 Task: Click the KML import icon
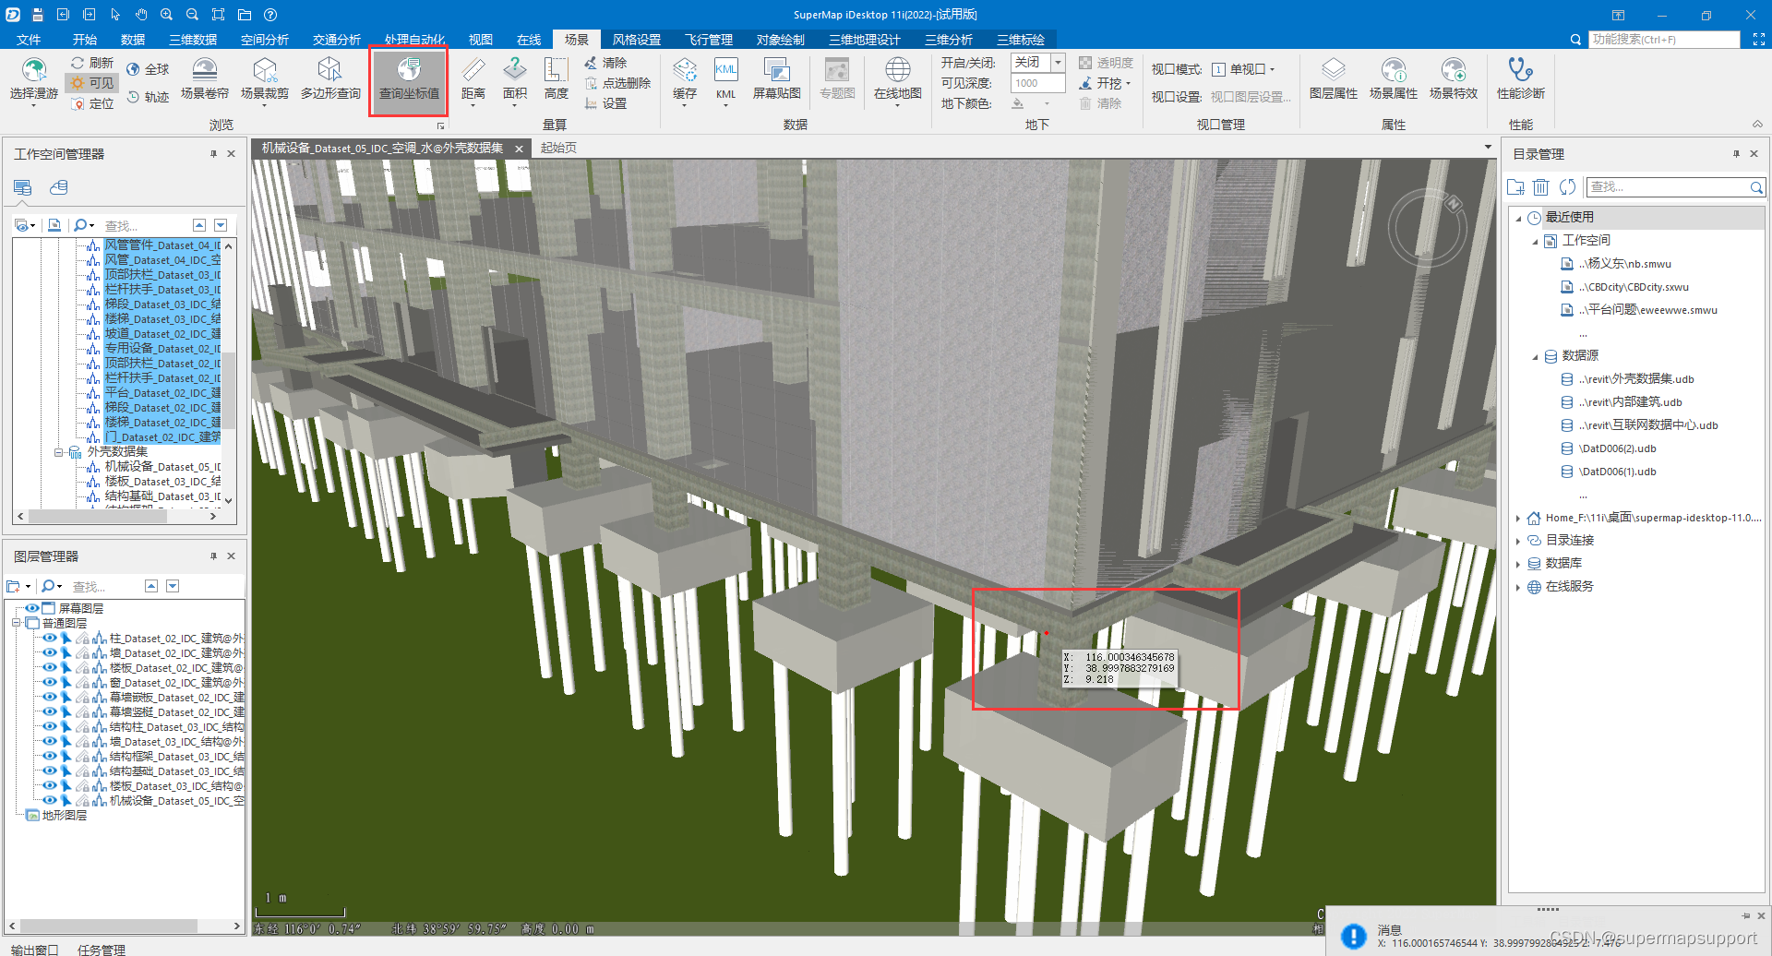point(726,80)
